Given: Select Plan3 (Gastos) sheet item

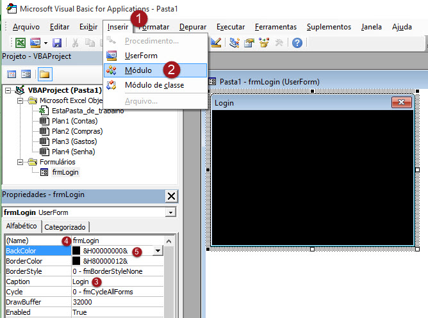Looking at the screenshot, I should [x=74, y=141].
